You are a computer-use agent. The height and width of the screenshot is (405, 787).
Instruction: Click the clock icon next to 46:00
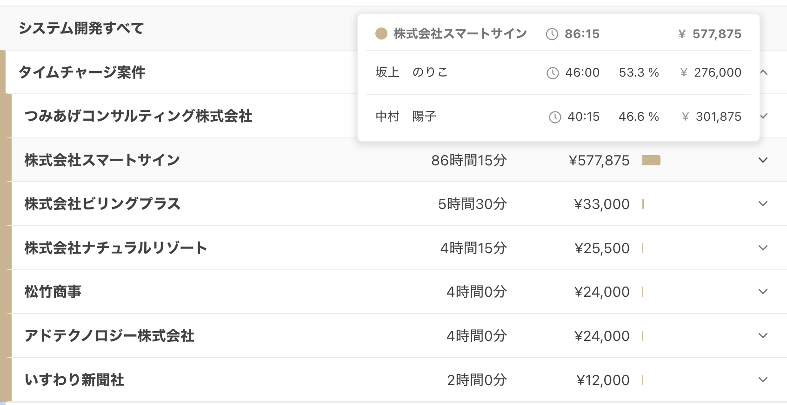point(553,73)
